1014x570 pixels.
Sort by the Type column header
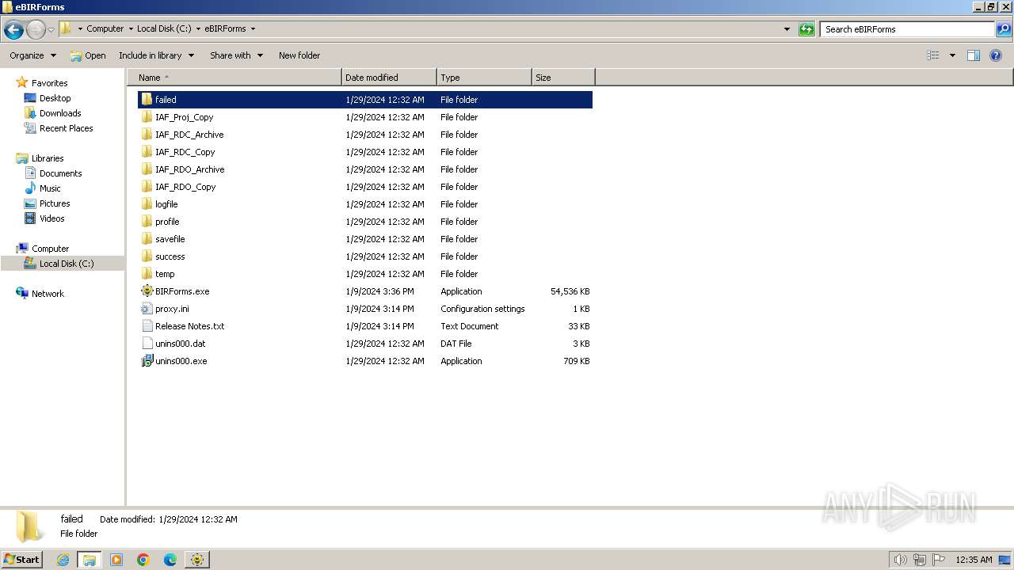coord(484,78)
